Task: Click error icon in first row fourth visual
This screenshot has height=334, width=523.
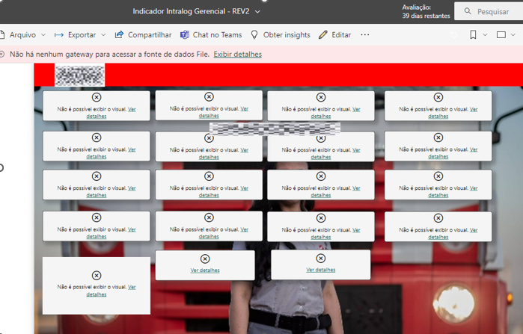Action: click(438, 97)
